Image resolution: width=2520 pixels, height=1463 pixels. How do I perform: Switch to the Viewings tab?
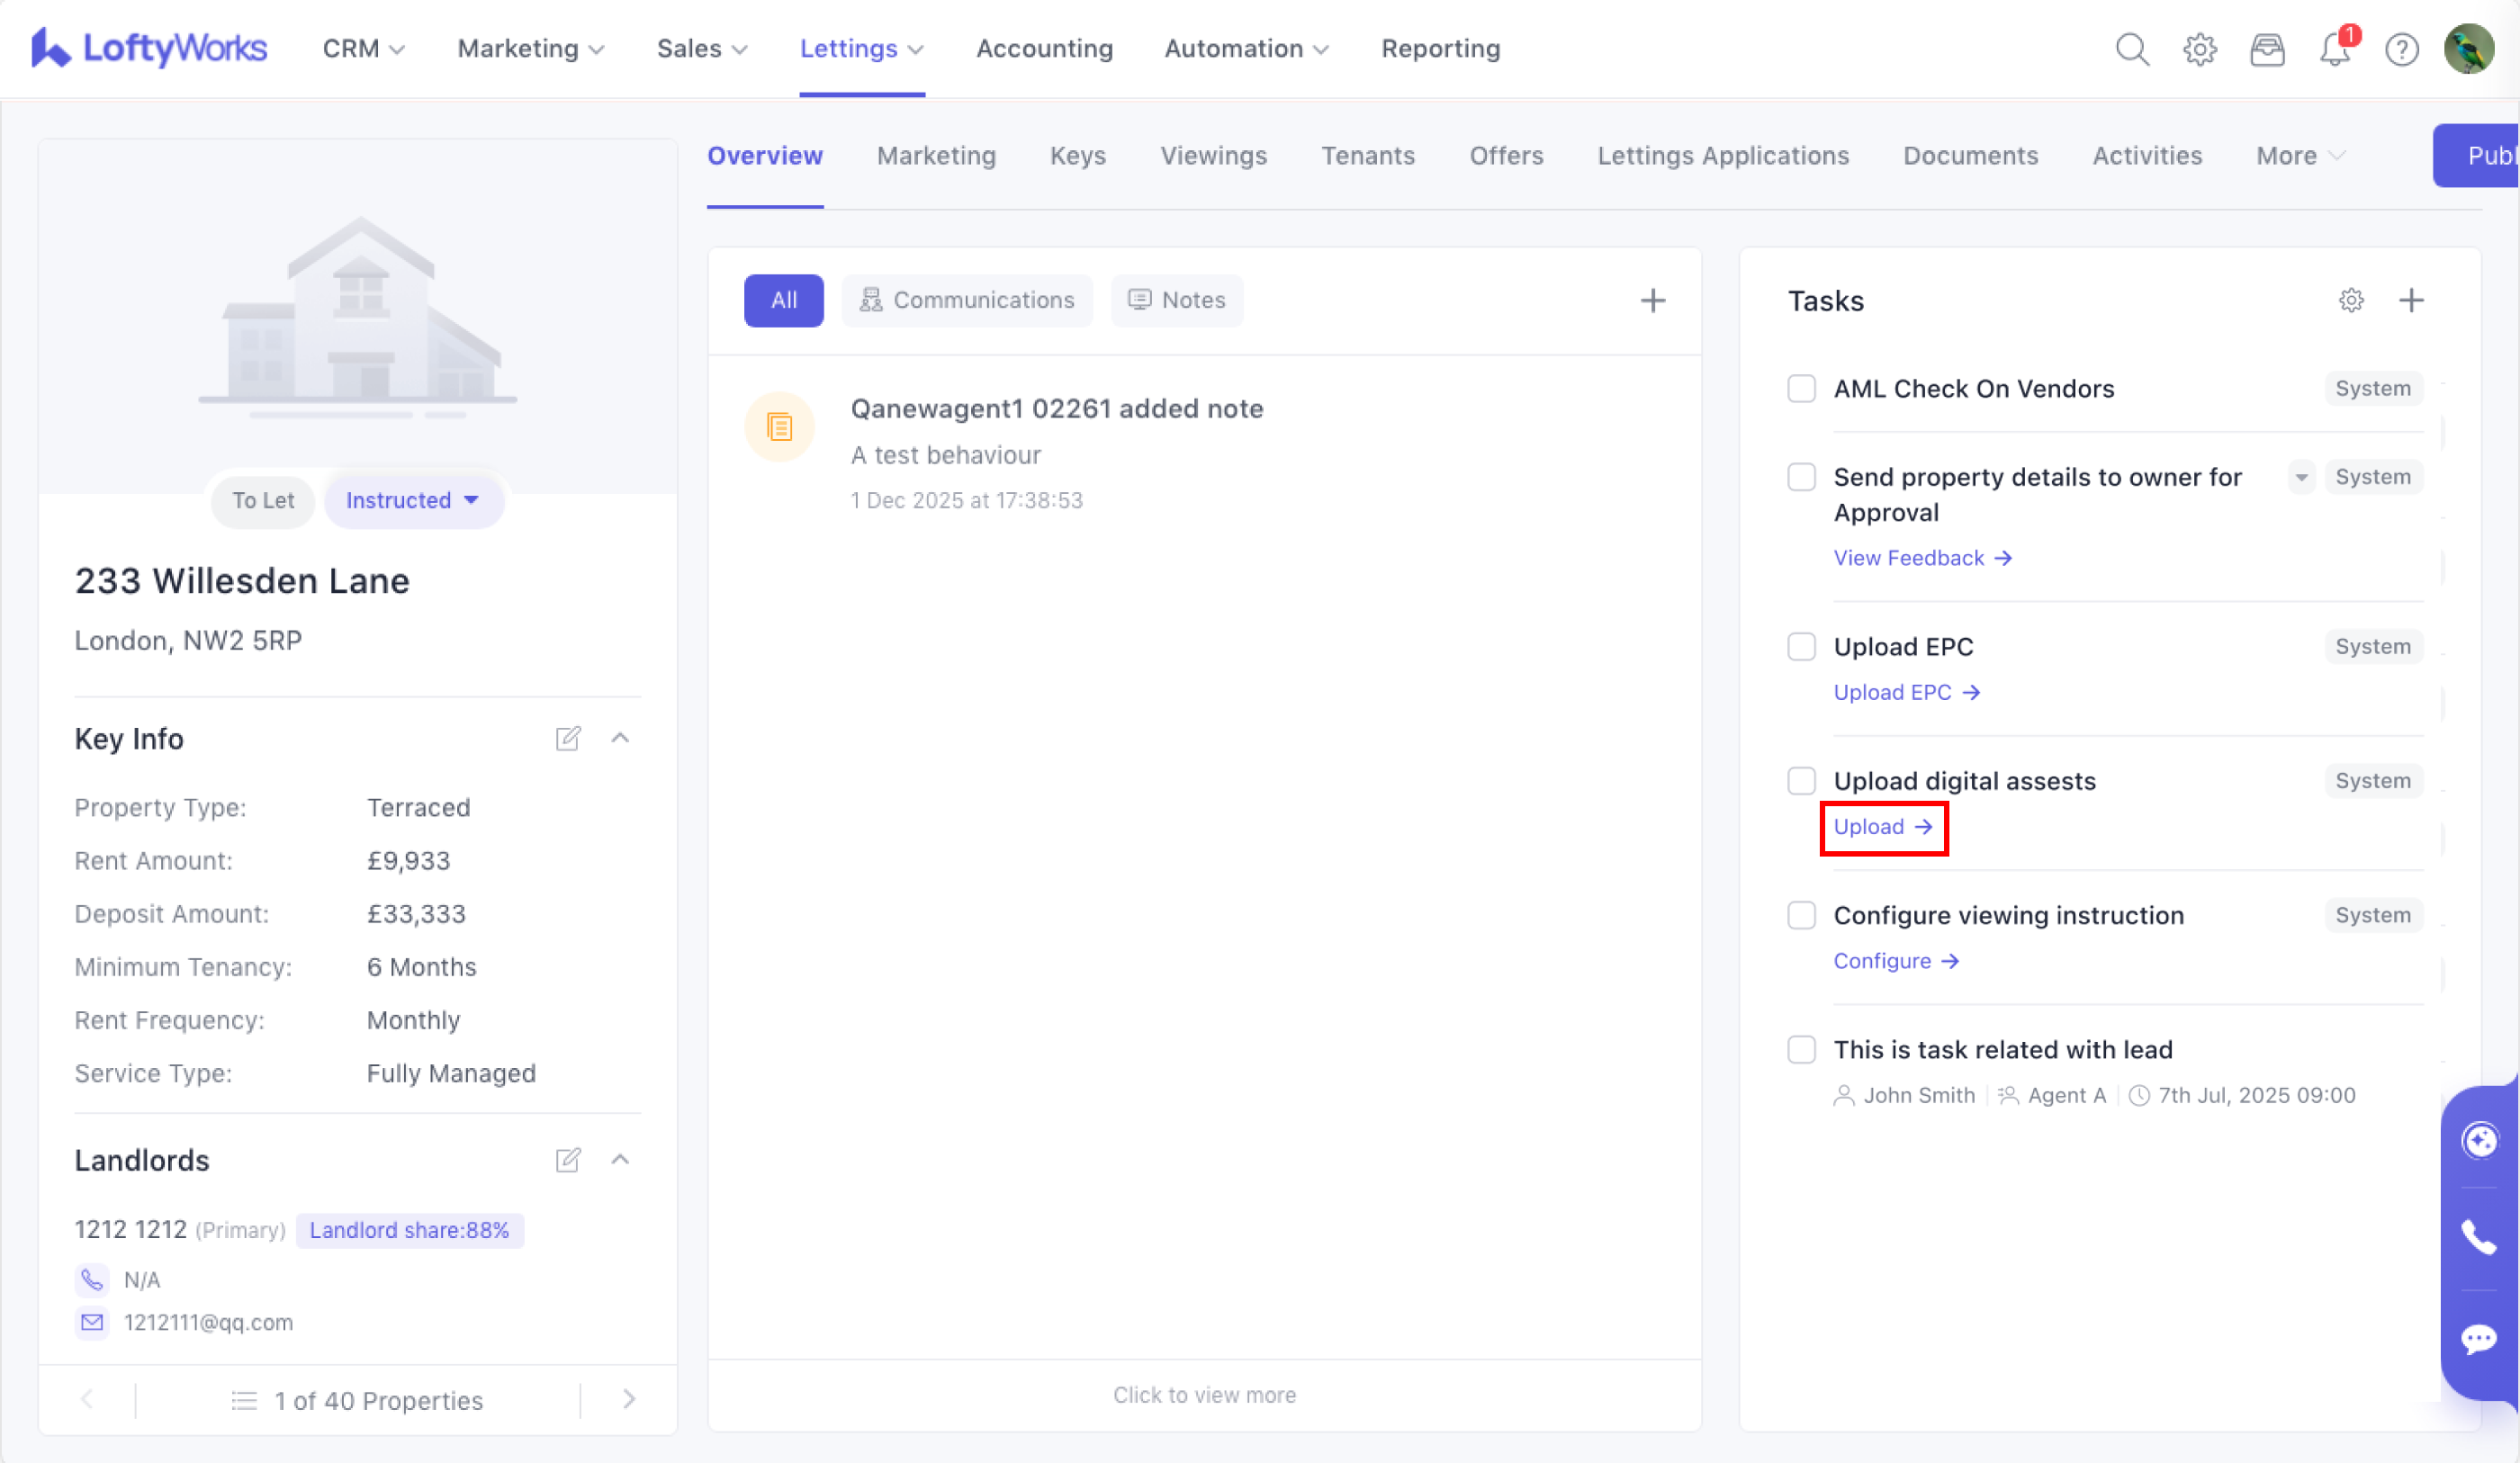tap(1213, 156)
